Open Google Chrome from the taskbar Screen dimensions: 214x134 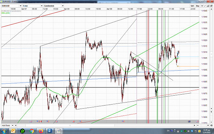(32, 131)
